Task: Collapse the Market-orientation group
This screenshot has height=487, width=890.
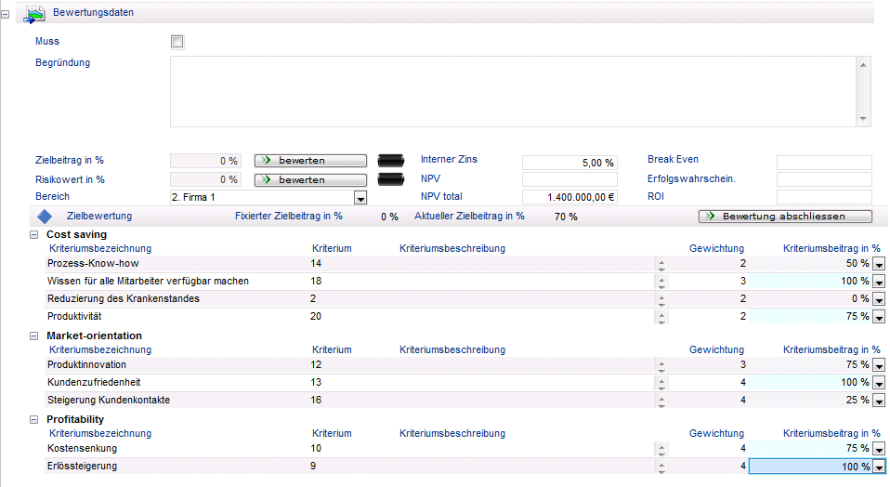Action: (x=34, y=336)
